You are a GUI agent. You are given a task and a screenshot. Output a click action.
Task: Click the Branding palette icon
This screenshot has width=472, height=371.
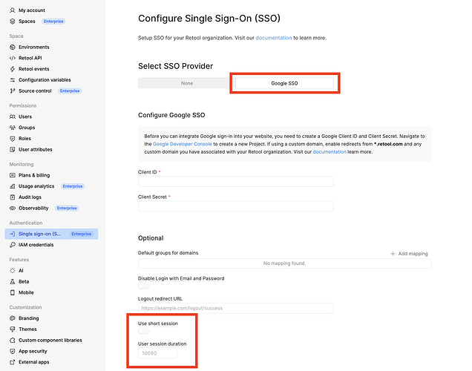coord(13,318)
